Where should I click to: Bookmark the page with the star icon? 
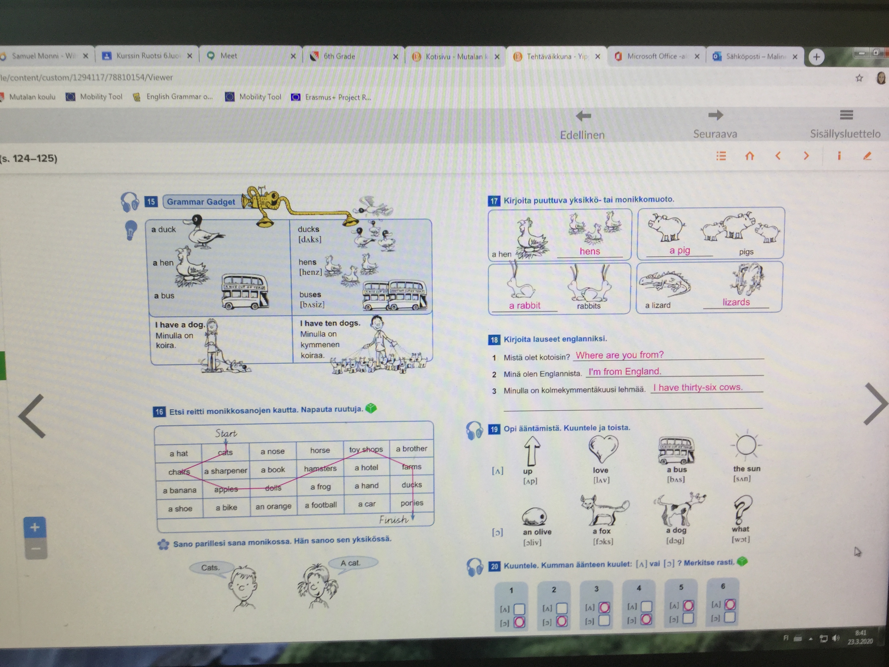pos(859,78)
